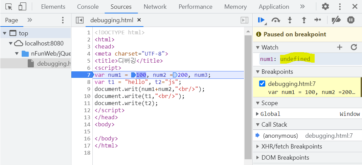Screen dimensions: 362x165
Task: Open the three-dot DevTools customize menu
Action: pyautogui.click(x=340, y=7)
